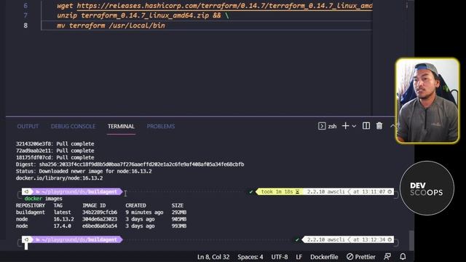Click the node 17.4.0 image row

pos(101,226)
